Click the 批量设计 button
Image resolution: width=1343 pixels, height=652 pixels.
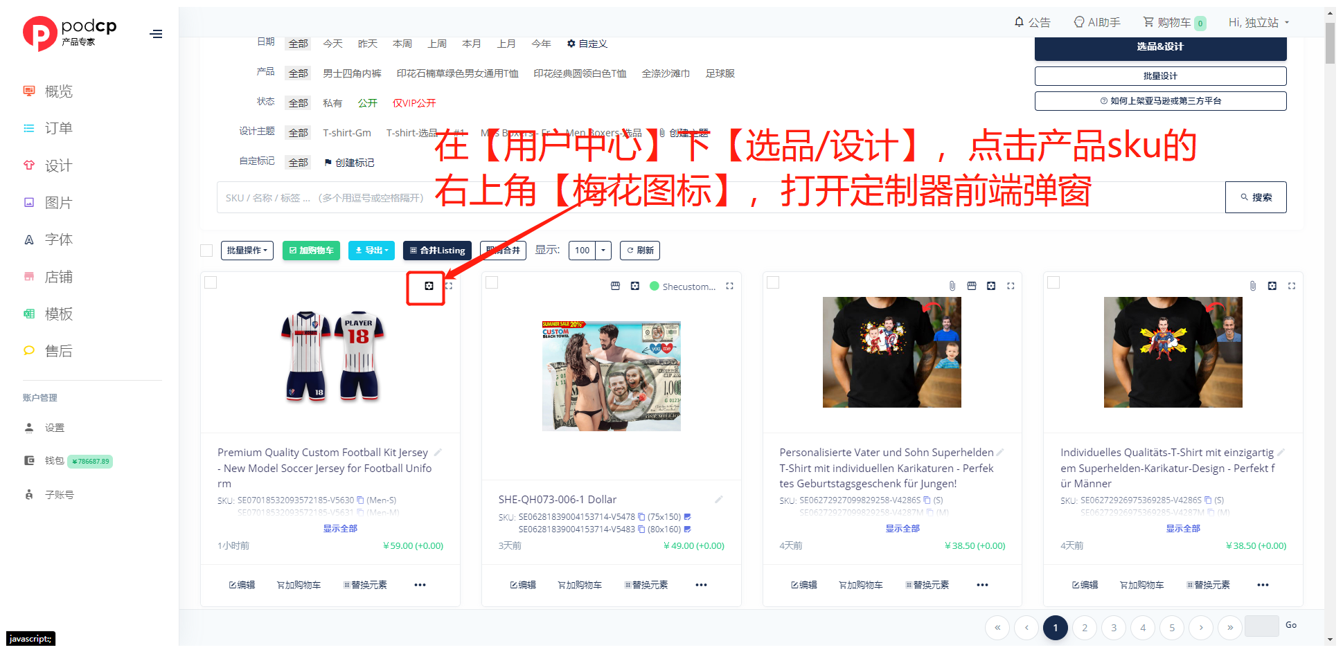tap(1160, 76)
